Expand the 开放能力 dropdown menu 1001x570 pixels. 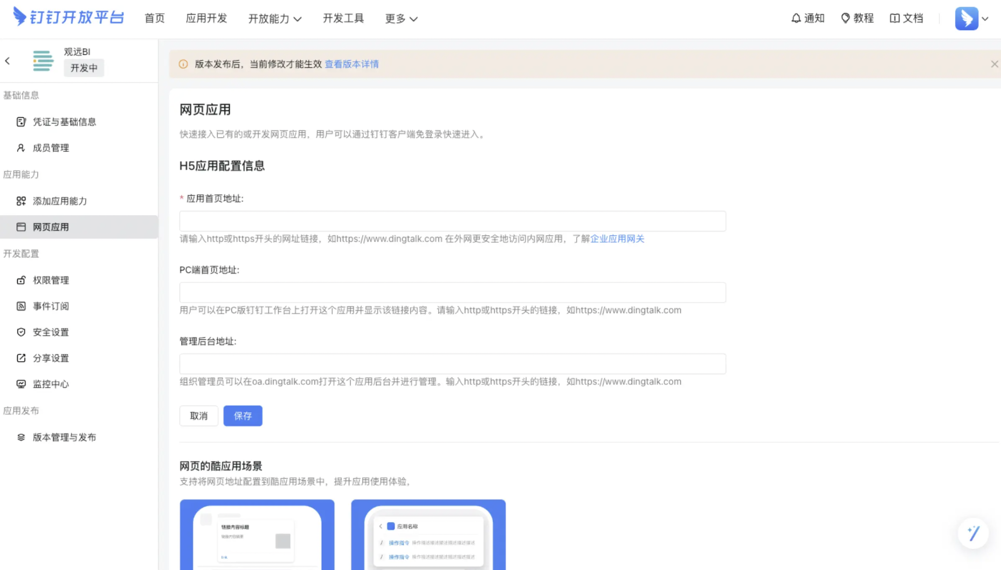click(x=275, y=18)
